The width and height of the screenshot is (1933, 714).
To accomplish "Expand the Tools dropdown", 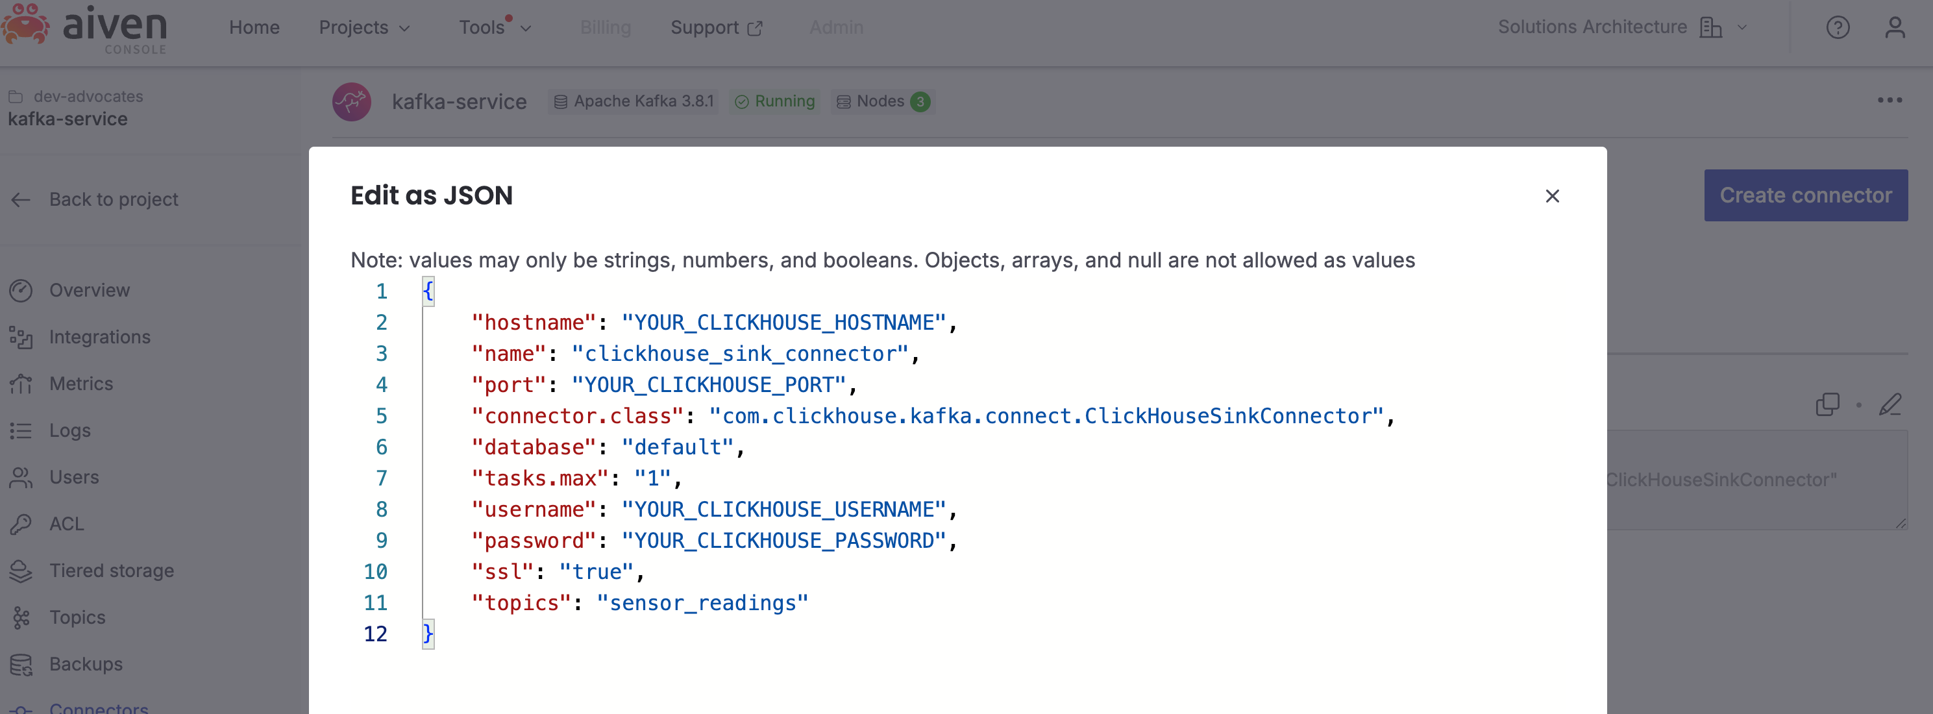I will [x=495, y=28].
